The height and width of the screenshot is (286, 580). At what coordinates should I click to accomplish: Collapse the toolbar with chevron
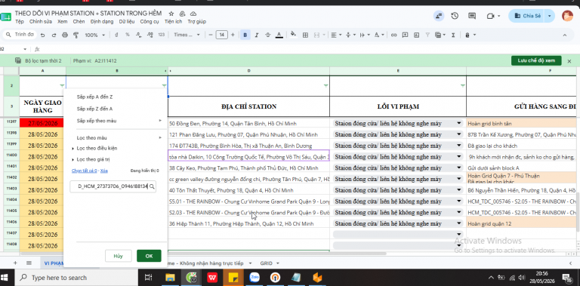[x=565, y=35]
